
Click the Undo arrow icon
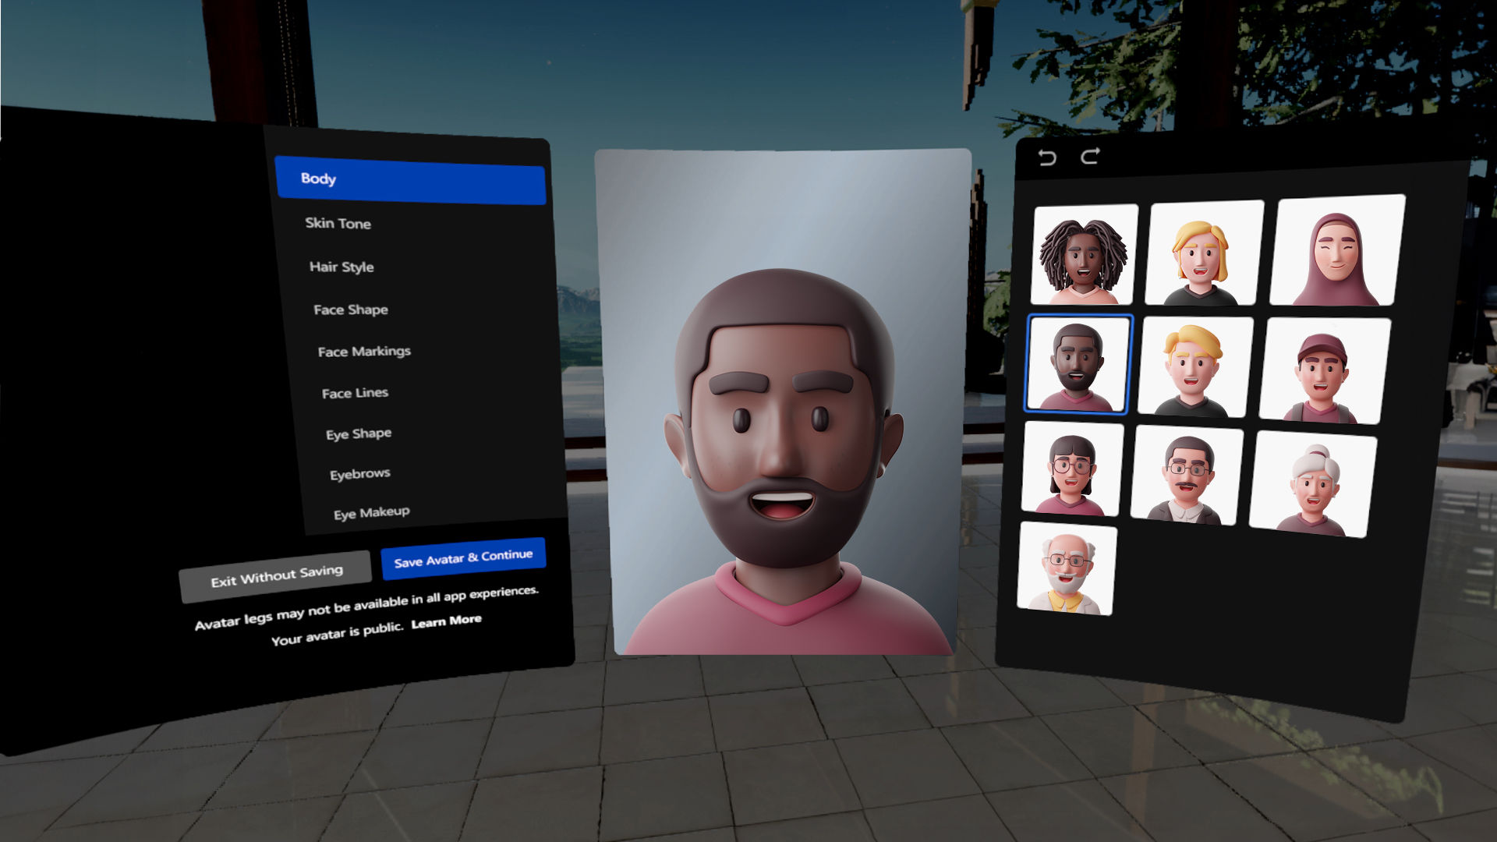pyautogui.click(x=1048, y=156)
